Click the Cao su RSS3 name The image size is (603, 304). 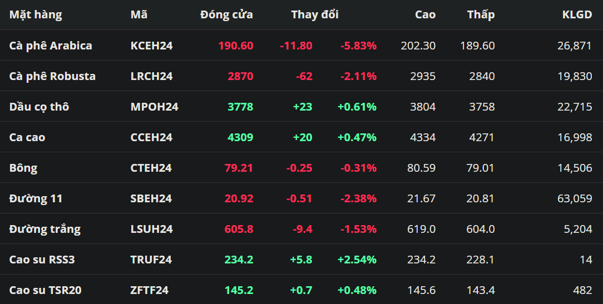[42, 260]
